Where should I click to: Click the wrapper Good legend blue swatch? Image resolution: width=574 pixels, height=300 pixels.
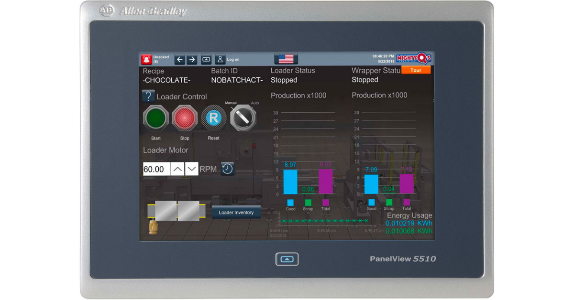click(x=371, y=203)
